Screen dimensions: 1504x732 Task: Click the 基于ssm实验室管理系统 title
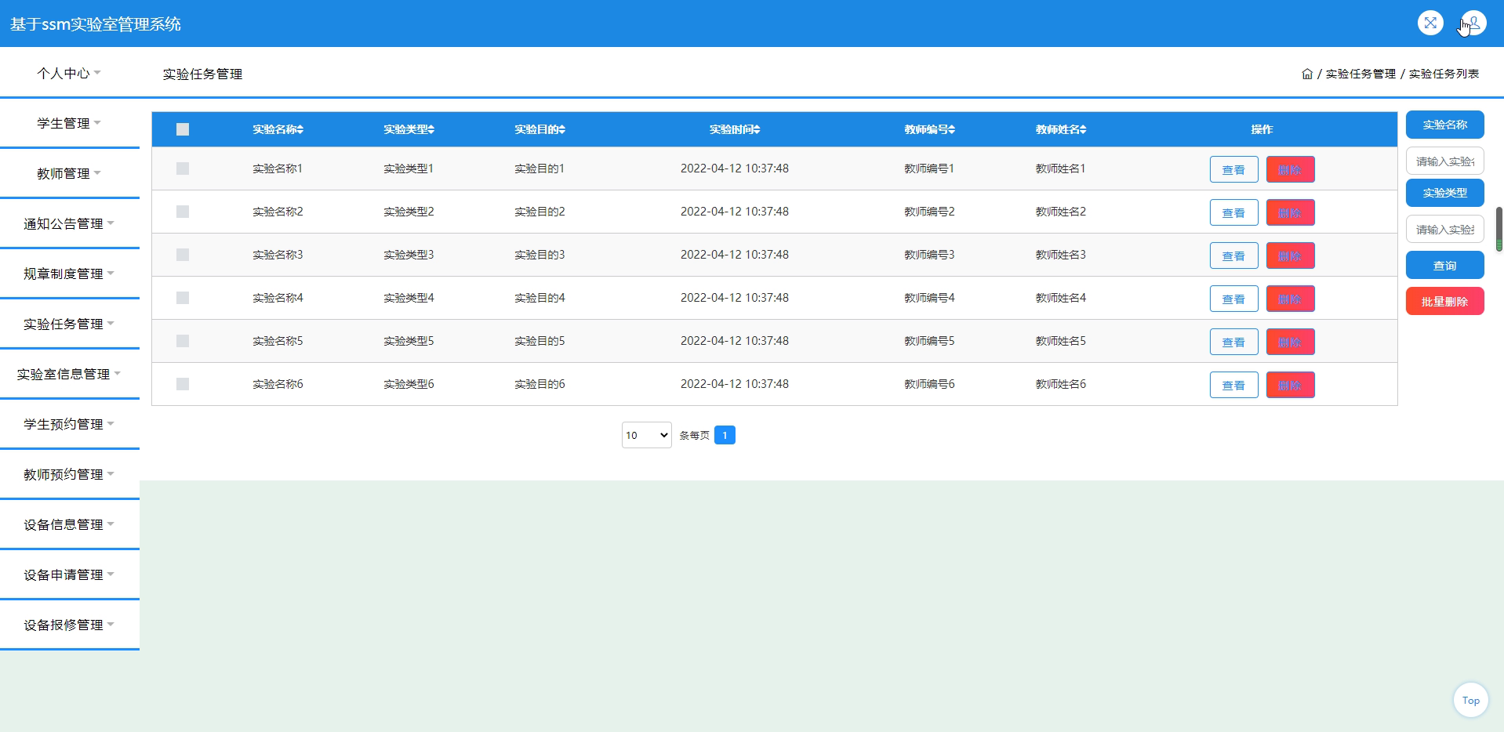[x=95, y=24]
